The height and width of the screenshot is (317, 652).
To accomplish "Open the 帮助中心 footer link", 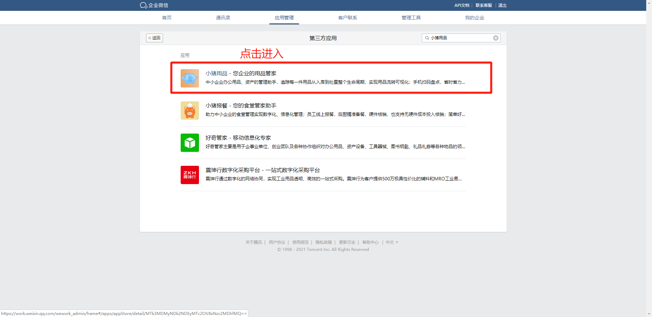I will 370,242.
